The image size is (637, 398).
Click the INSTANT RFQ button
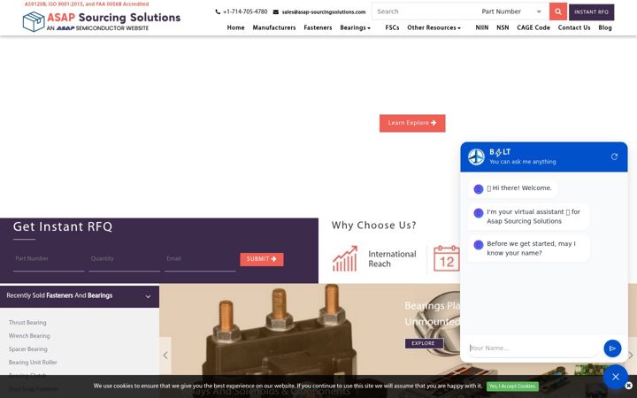tap(592, 12)
